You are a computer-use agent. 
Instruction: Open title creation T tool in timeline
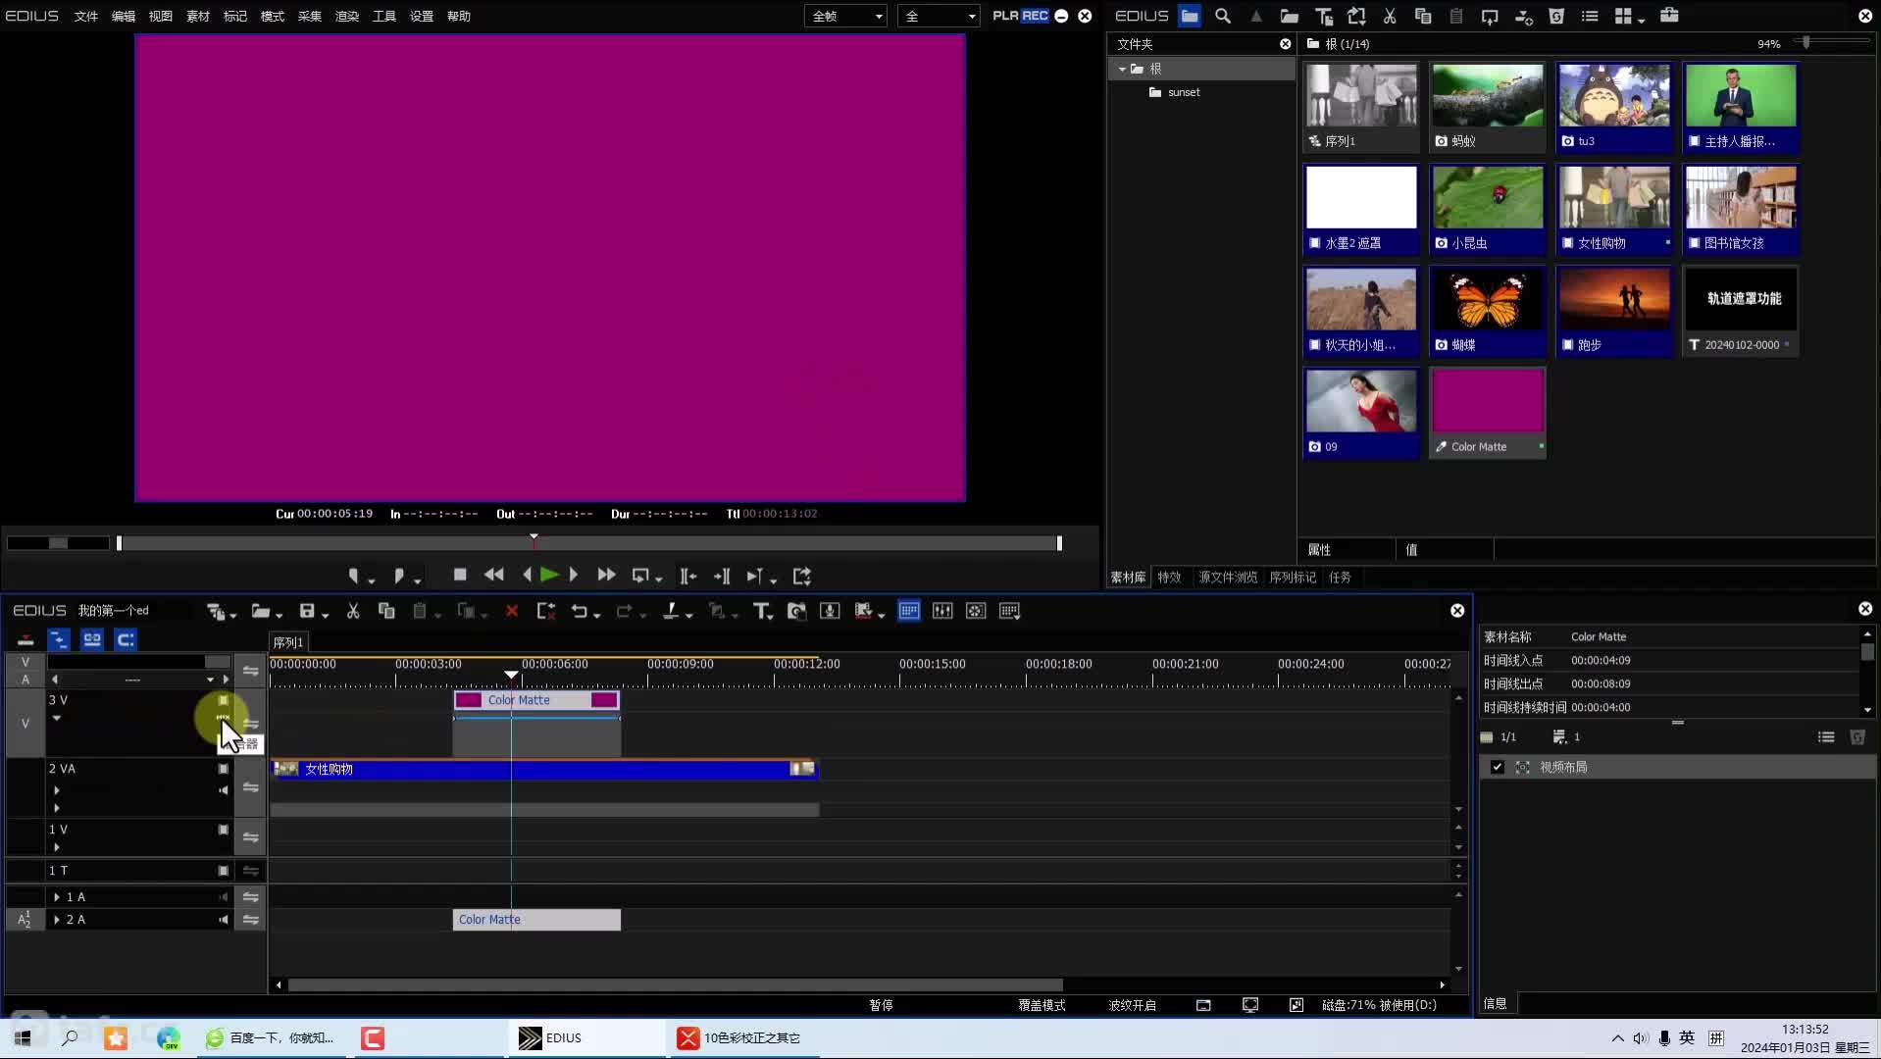coord(760,611)
